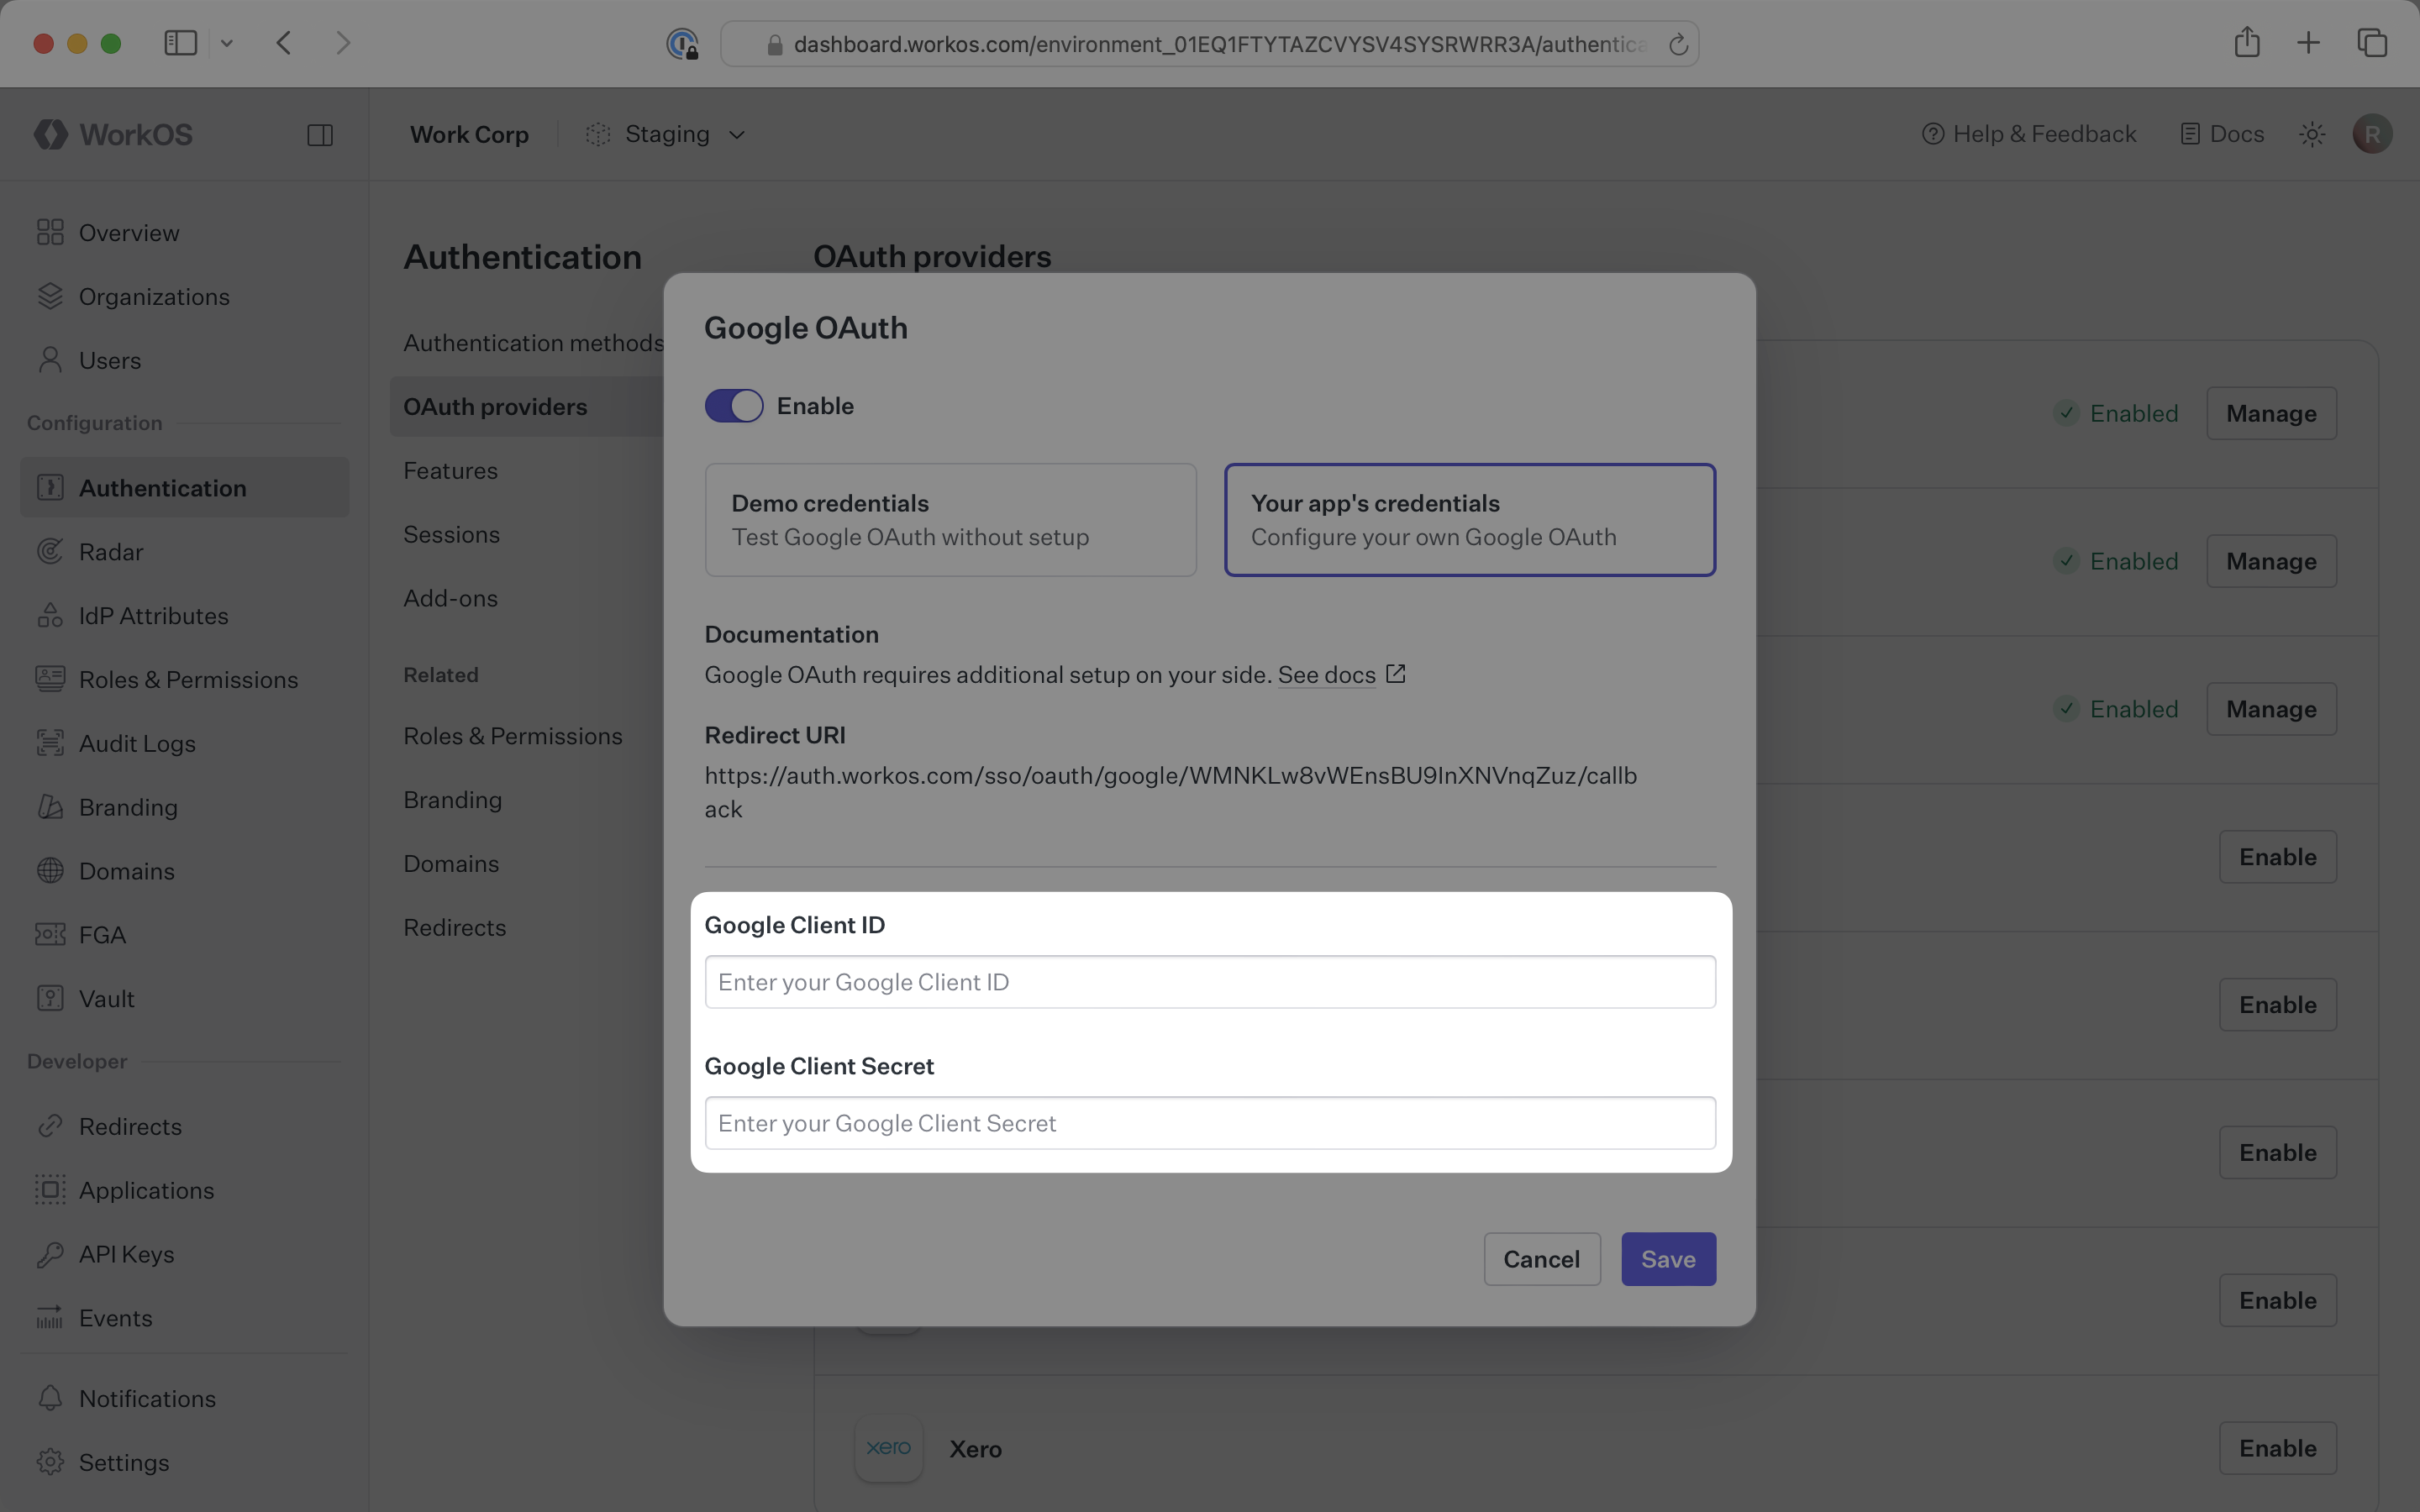This screenshot has height=1512, width=2420.
Task: Switch to the Authentication methods tab
Action: coord(533,342)
